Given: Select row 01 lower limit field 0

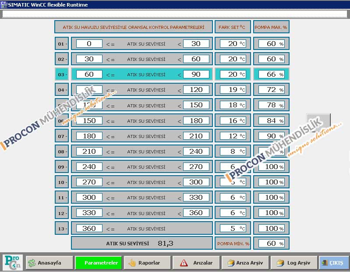Looking at the screenshot, I should (x=89, y=43).
